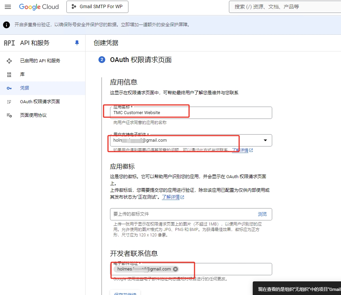Click the API logo icon in the sidebar header

(x=9, y=43)
